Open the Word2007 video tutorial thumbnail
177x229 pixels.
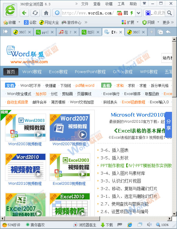[x=70, y=127]
